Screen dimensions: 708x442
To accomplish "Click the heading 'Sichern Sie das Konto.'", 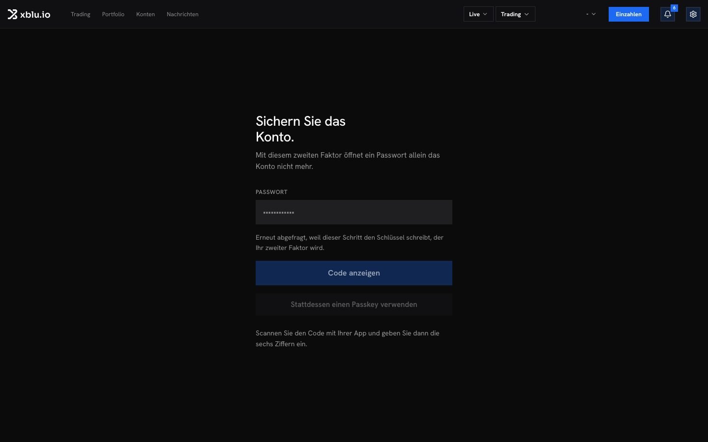I will point(300,129).
